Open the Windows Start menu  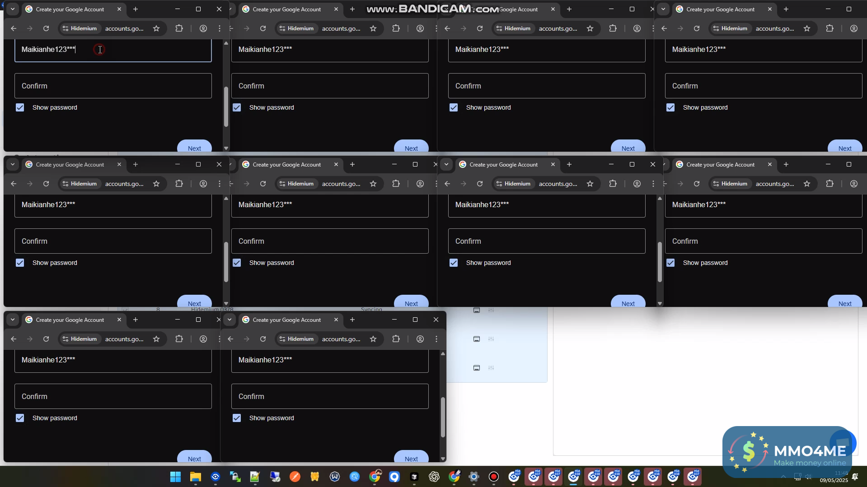(x=175, y=477)
